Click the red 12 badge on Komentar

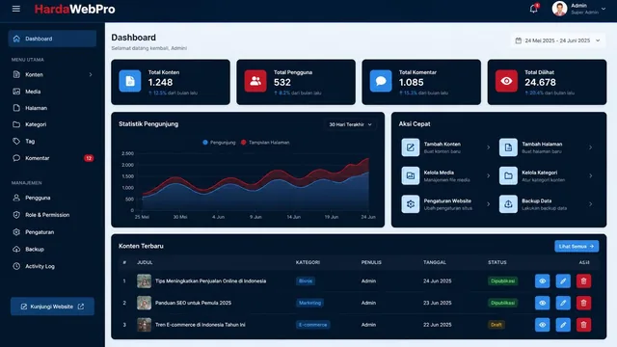tap(89, 158)
